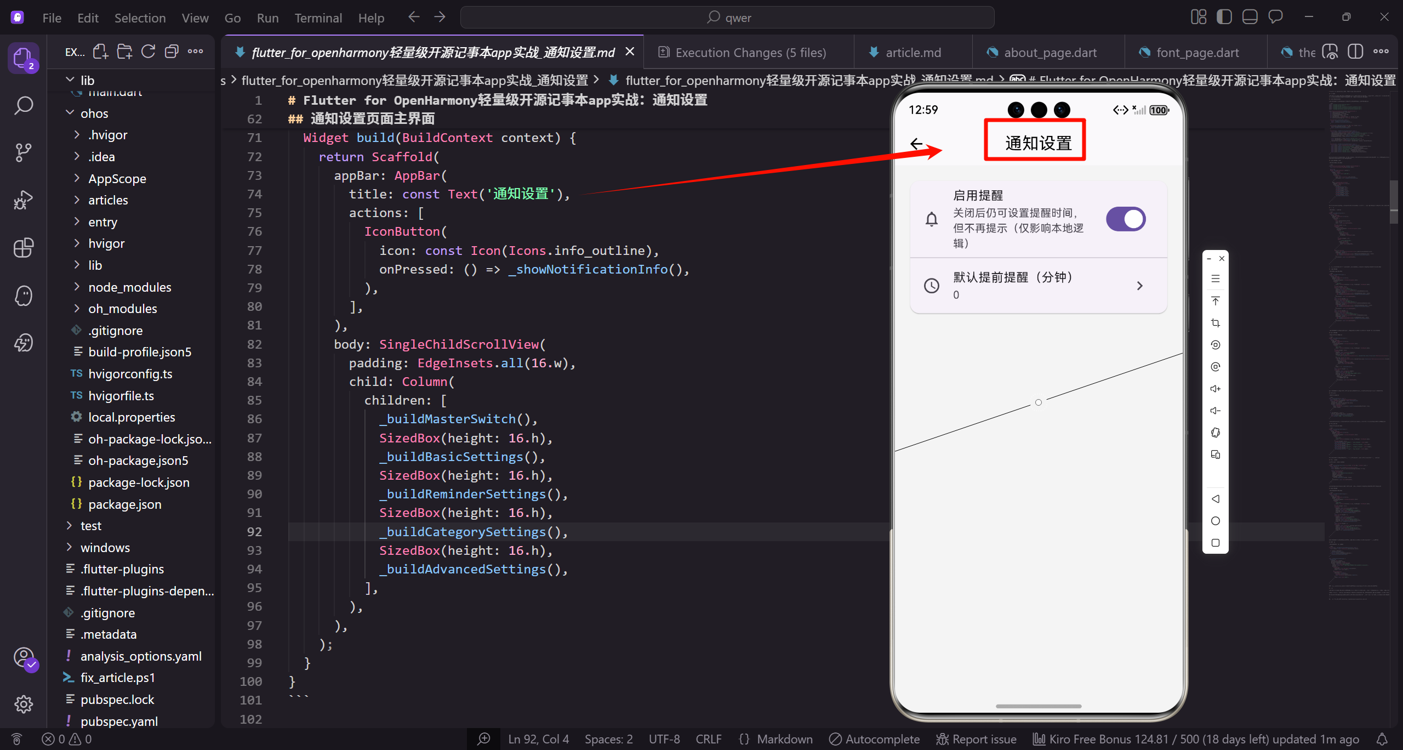Switch to Execution Changes tab
The height and width of the screenshot is (750, 1403).
click(749, 53)
